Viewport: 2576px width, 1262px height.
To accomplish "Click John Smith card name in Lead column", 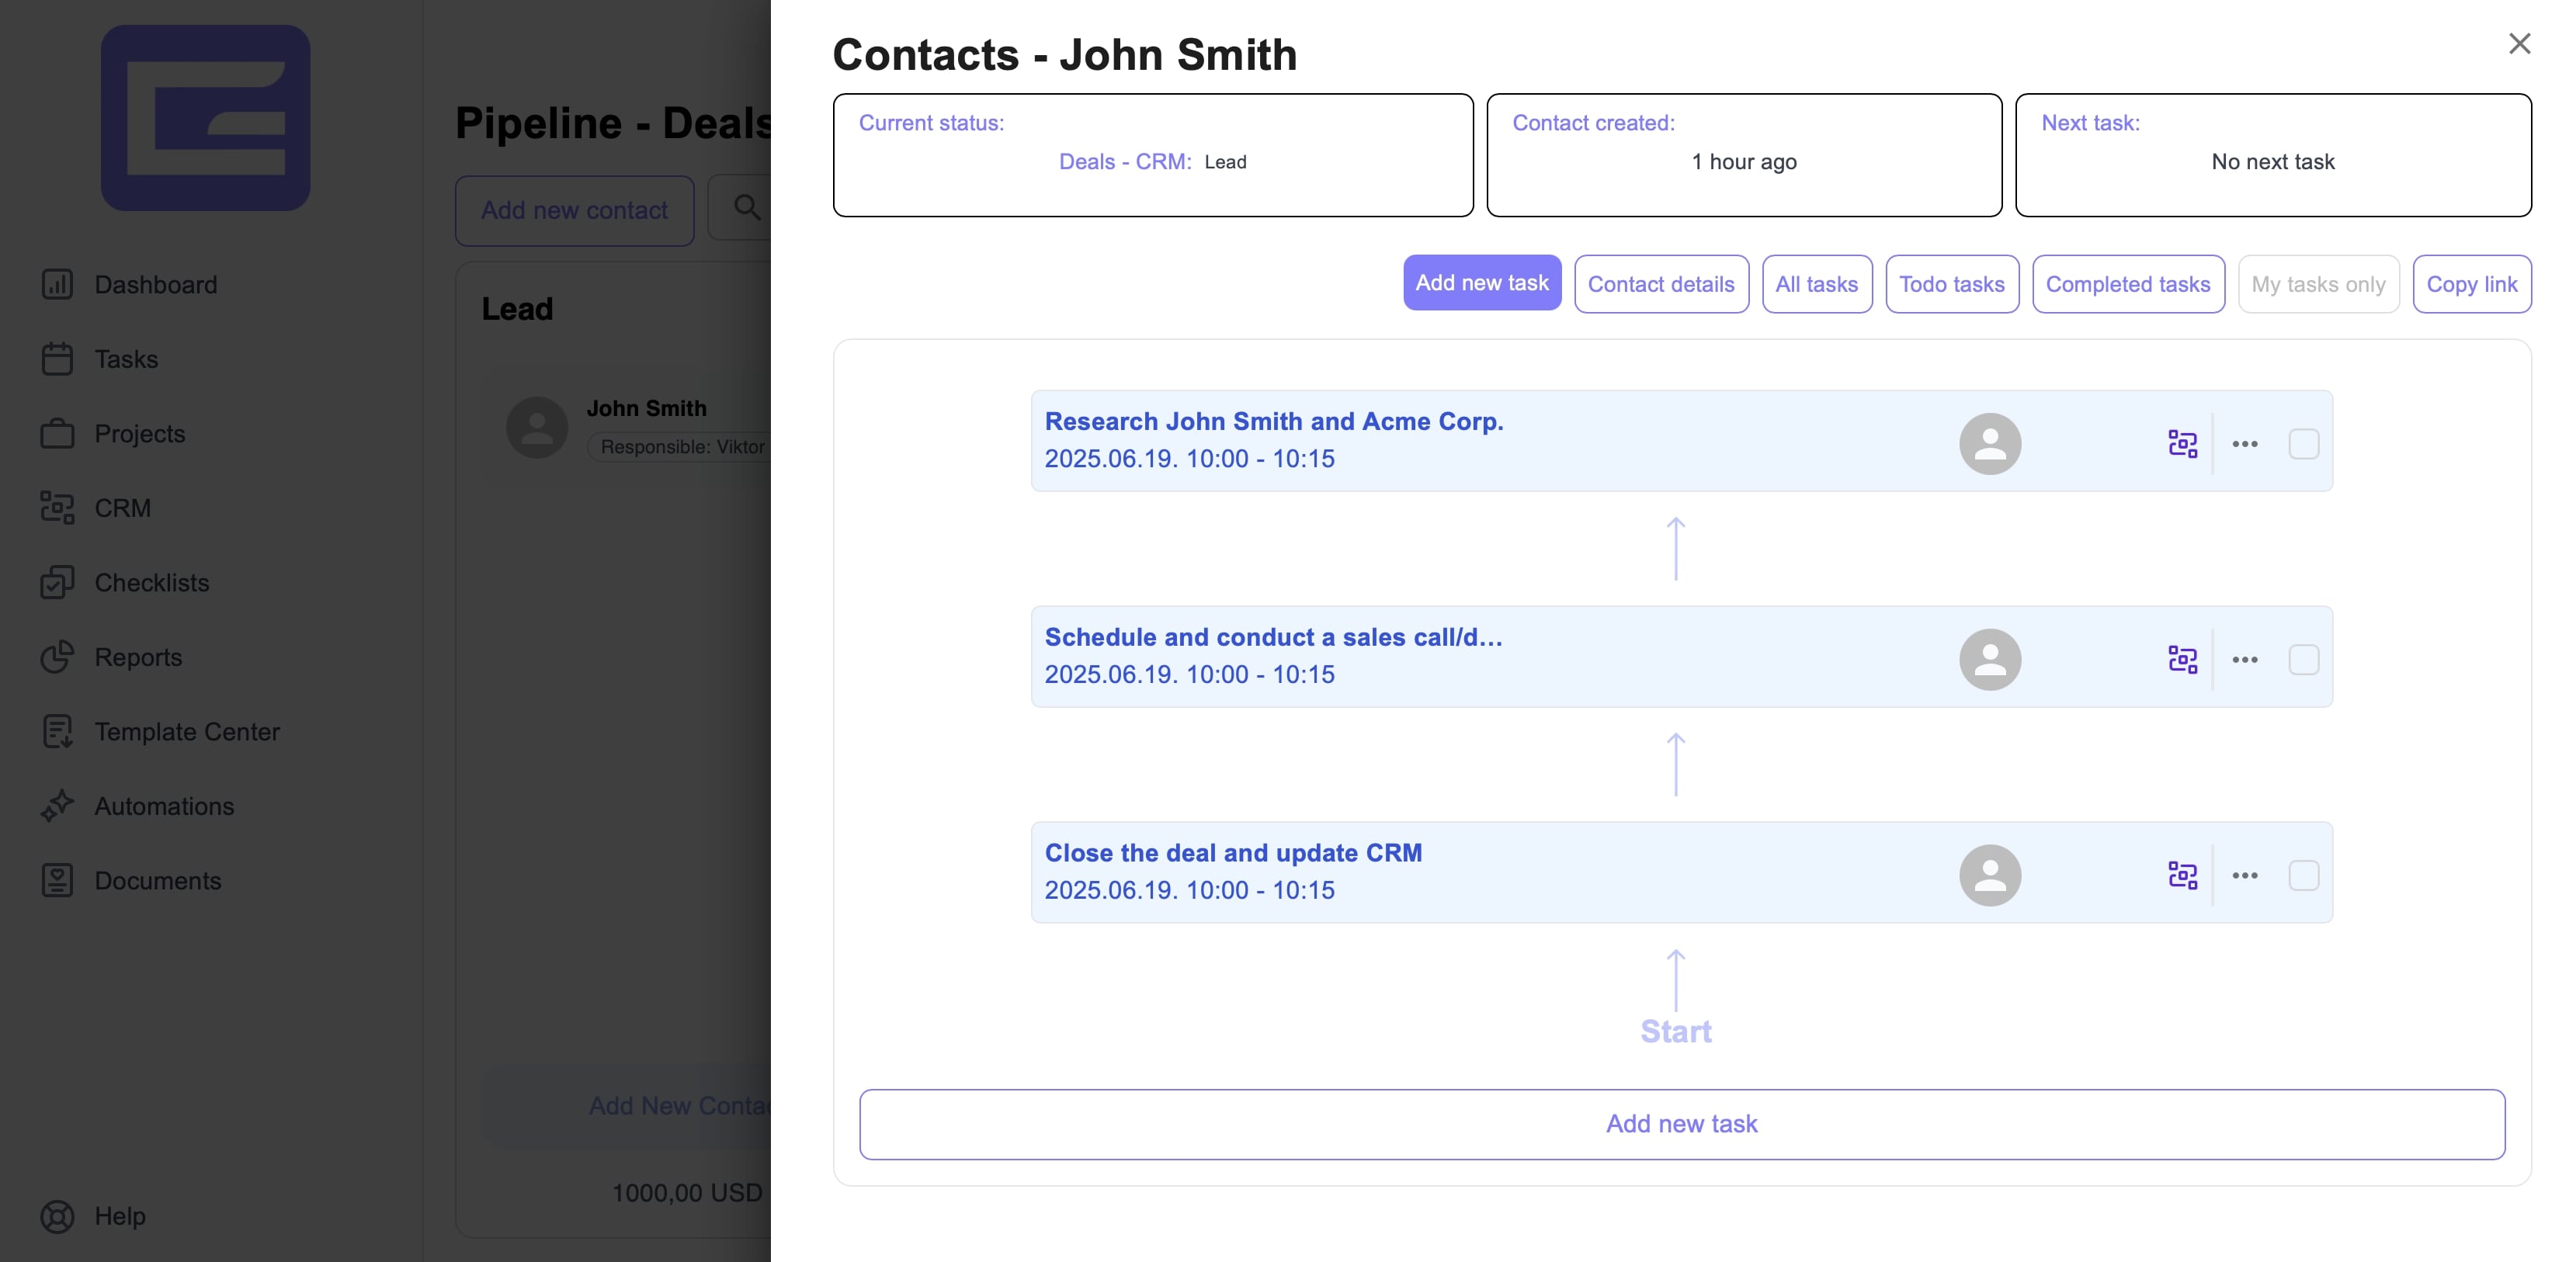I will pos(646,408).
